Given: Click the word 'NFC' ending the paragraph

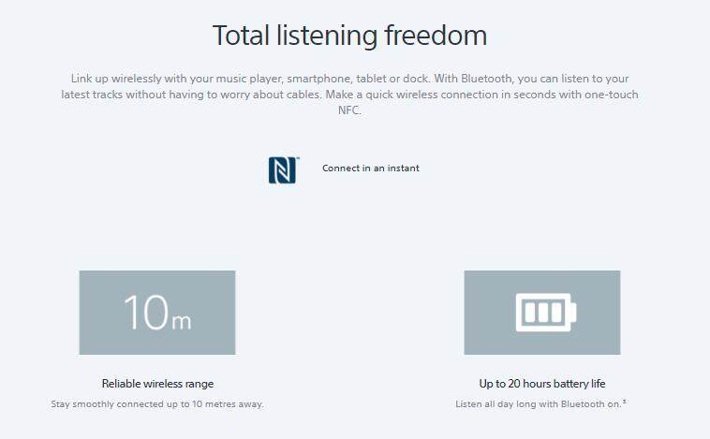Looking at the screenshot, I should pyautogui.click(x=348, y=110).
